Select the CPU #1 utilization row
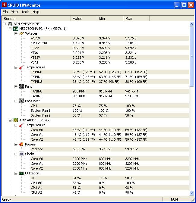Screen dimensions: 196x203 tap(109, 188)
